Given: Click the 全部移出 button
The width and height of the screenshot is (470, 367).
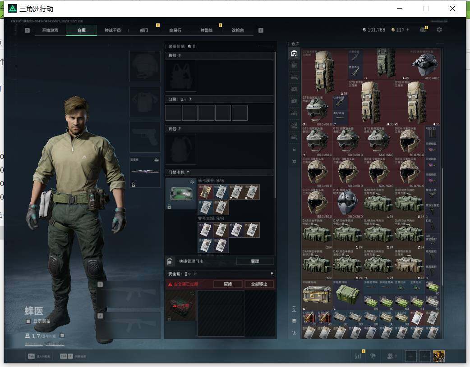Looking at the screenshot, I should click(259, 284).
